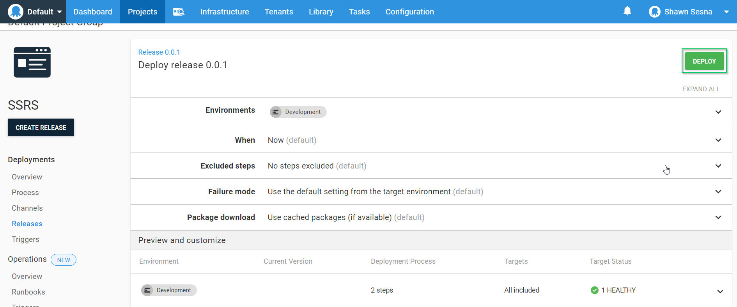Open the Infrastructure menu
The width and height of the screenshot is (737, 307).
(224, 12)
